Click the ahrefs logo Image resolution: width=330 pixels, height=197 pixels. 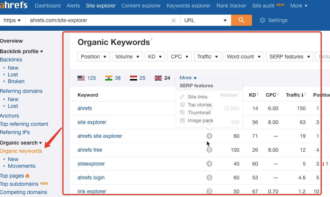(x=14, y=4)
